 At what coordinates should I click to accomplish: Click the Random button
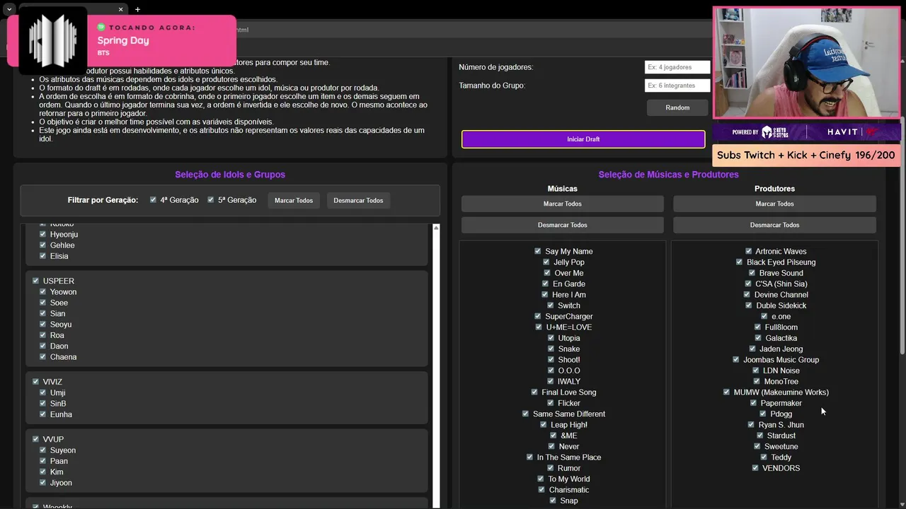(x=677, y=107)
